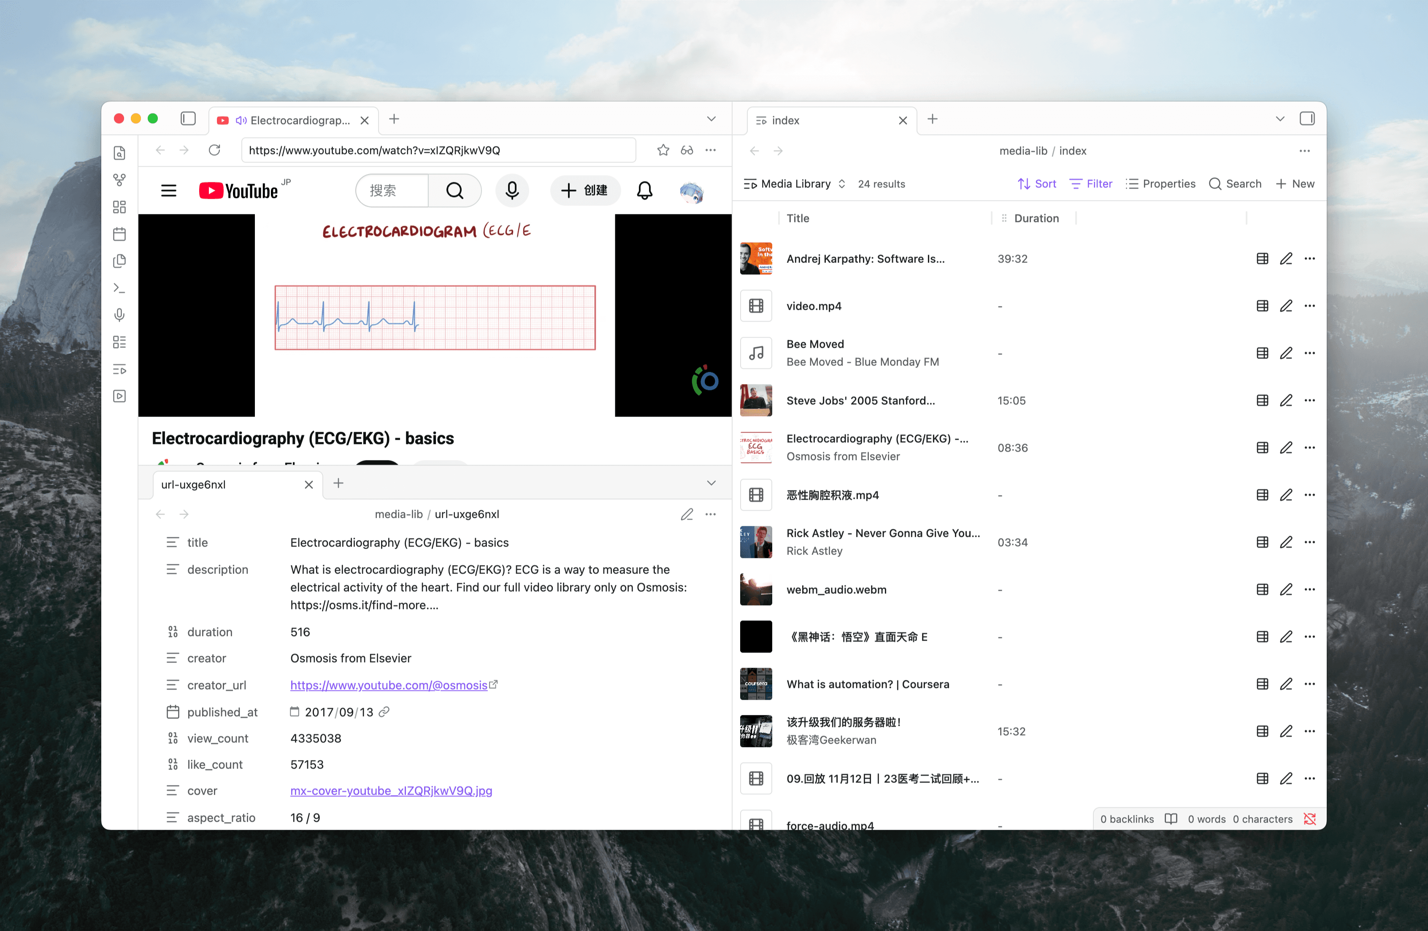1428x931 pixels.
Task: Toggle sync status icon in status bar
Action: pos(1310,820)
